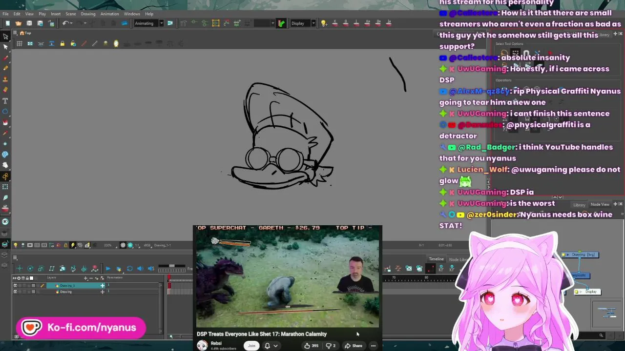Click the light bulb onion skin icon
The image size is (625, 351).
[323, 23]
